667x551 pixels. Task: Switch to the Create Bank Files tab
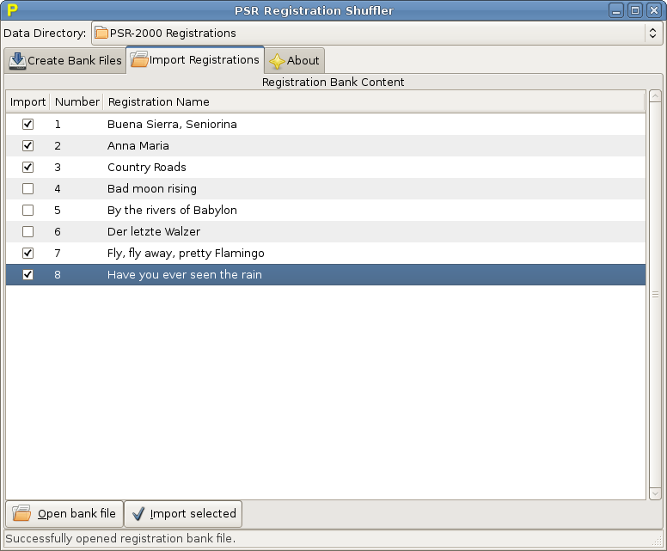[65, 61]
